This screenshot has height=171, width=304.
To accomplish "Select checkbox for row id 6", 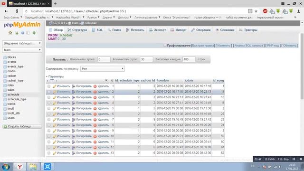I will tap(49, 114).
